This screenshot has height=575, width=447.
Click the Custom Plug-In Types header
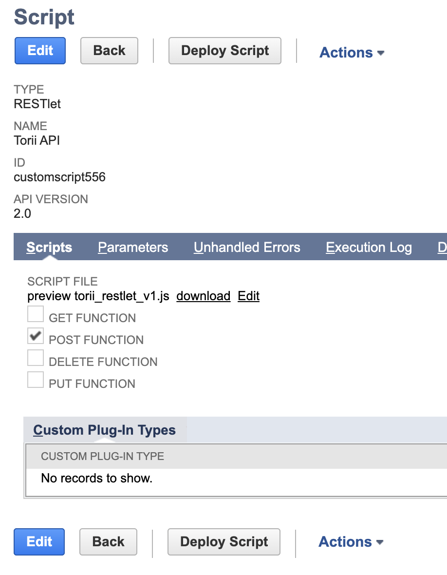[x=104, y=430]
